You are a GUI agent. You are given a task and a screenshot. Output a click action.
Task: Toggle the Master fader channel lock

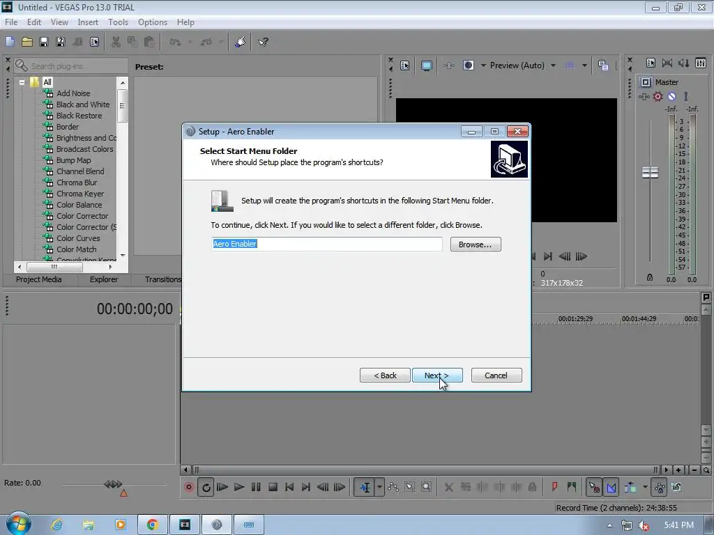click(x=650, y=277)
